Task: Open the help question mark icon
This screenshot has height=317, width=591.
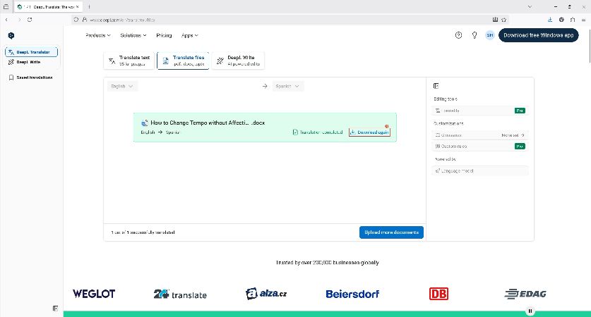Action: pos(458,35)
